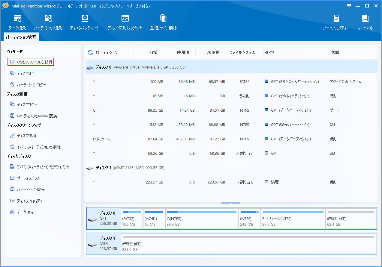Viewport: 382px width, 267px height.
Task: Click the ディスククリーンアップ section heading
Action: [24, 125]
